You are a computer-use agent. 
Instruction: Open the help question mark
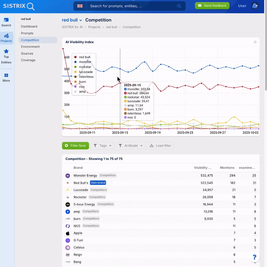click(x=254, y=257)
